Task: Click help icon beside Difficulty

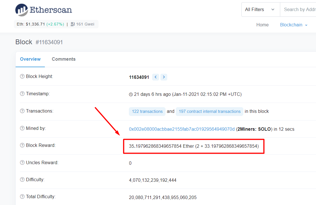Action: tap(22, 180)
